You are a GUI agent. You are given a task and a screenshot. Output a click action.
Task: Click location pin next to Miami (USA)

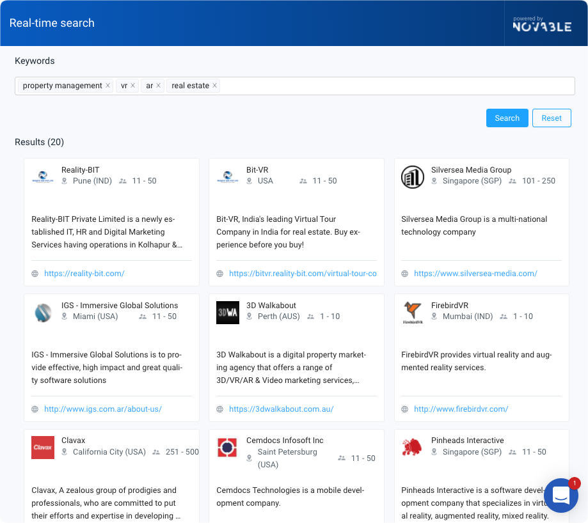65,316
